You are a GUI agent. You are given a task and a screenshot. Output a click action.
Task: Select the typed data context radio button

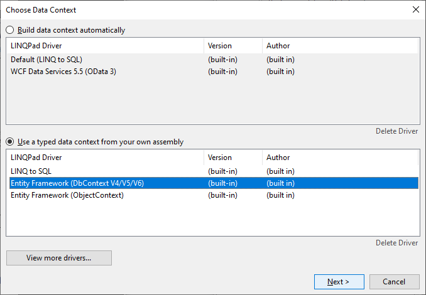[10, 142]
